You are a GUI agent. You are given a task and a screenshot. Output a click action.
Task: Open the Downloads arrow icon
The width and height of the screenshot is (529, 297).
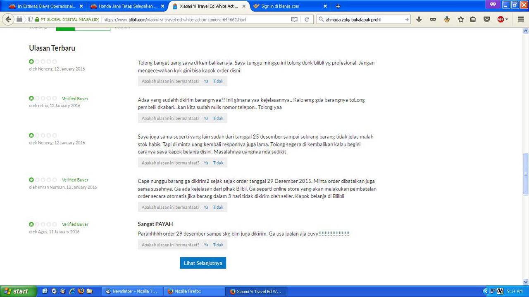[419, 19]
